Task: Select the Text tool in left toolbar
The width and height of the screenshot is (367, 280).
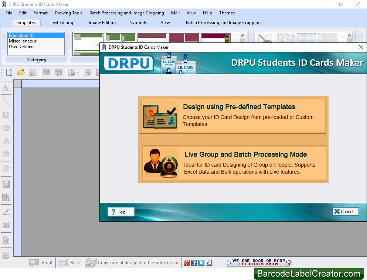Action: [6, 88]
